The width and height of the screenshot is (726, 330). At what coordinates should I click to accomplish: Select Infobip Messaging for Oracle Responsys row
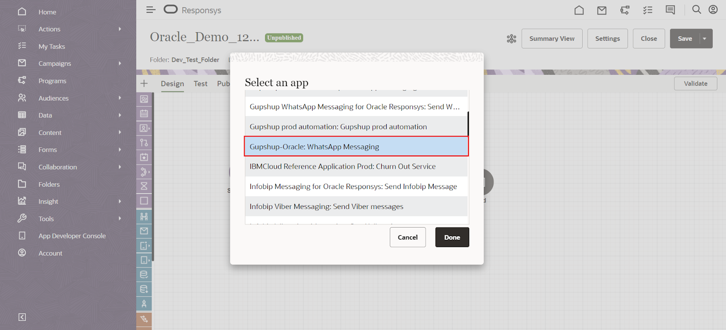356,186
